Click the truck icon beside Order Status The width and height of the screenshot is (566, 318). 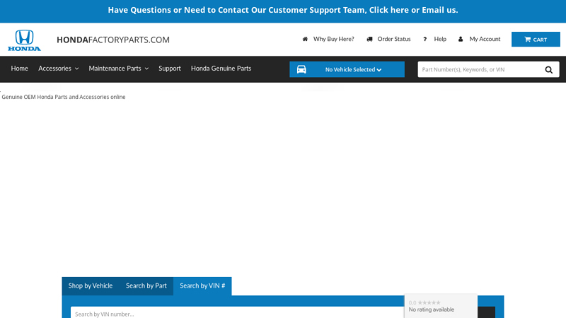coord(369,39)
